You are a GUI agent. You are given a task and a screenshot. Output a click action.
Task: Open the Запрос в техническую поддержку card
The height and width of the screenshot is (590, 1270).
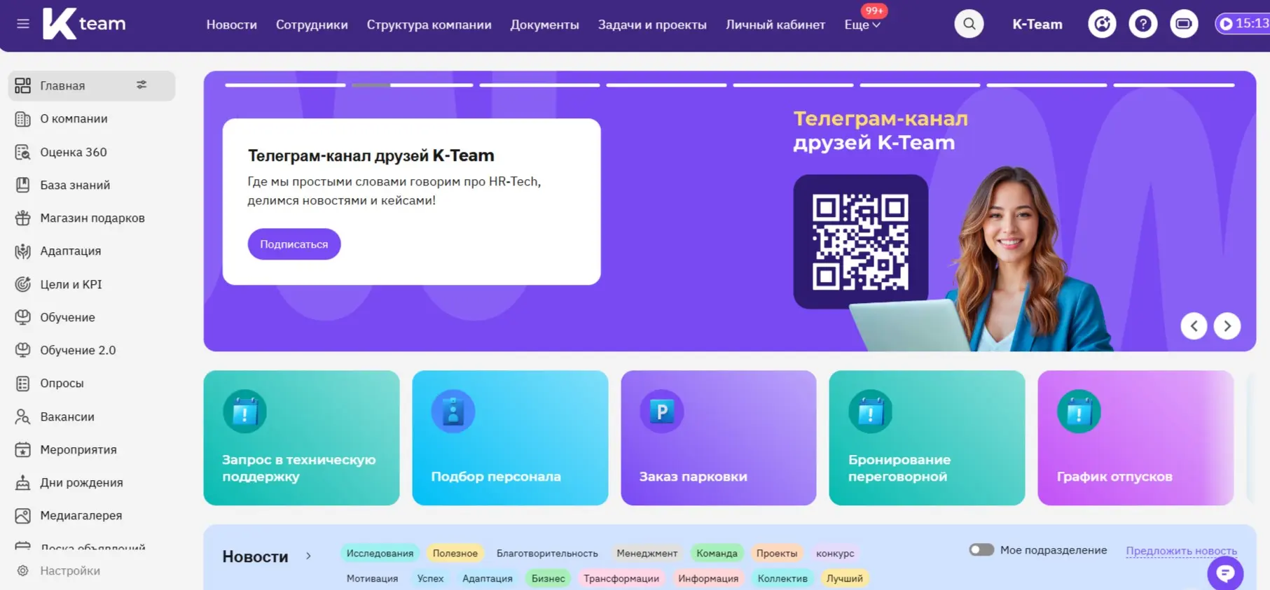[301, 438]
